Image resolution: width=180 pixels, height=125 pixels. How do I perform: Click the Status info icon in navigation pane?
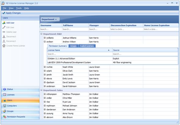tap(5, 89)
